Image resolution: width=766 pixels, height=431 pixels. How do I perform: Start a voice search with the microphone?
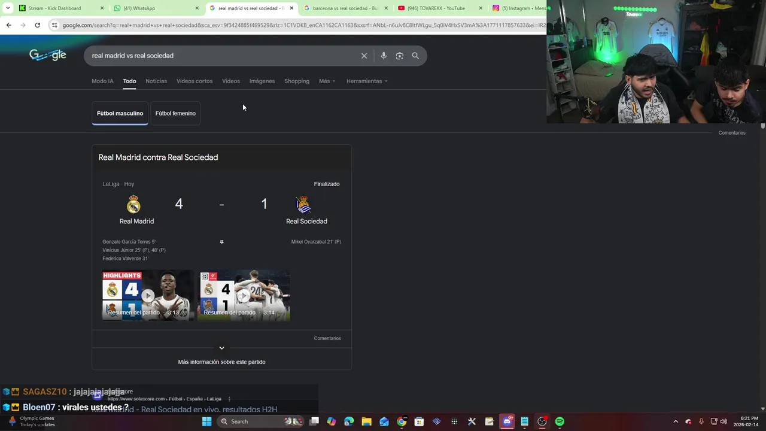[x=384, y=56]
